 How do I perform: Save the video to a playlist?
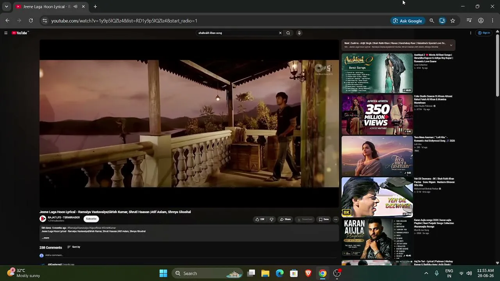(x=324, y=219)
